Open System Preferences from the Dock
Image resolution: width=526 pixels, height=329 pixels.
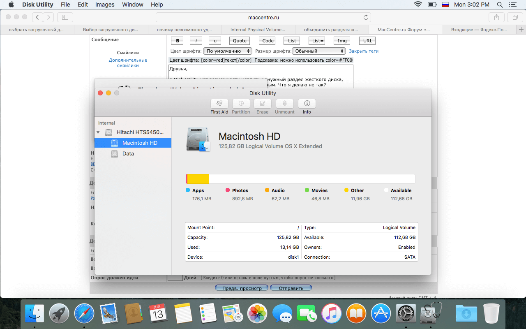[406, 314]
